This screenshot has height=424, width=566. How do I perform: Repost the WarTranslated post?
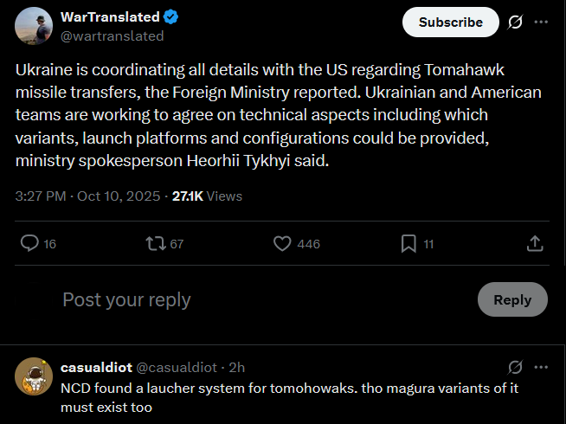coord(157,244)
